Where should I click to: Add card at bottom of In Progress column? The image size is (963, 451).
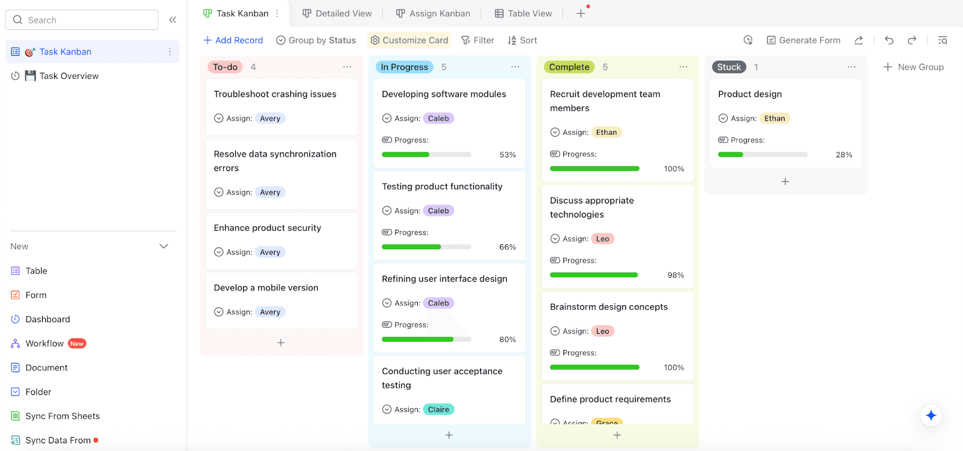(449, 435)
